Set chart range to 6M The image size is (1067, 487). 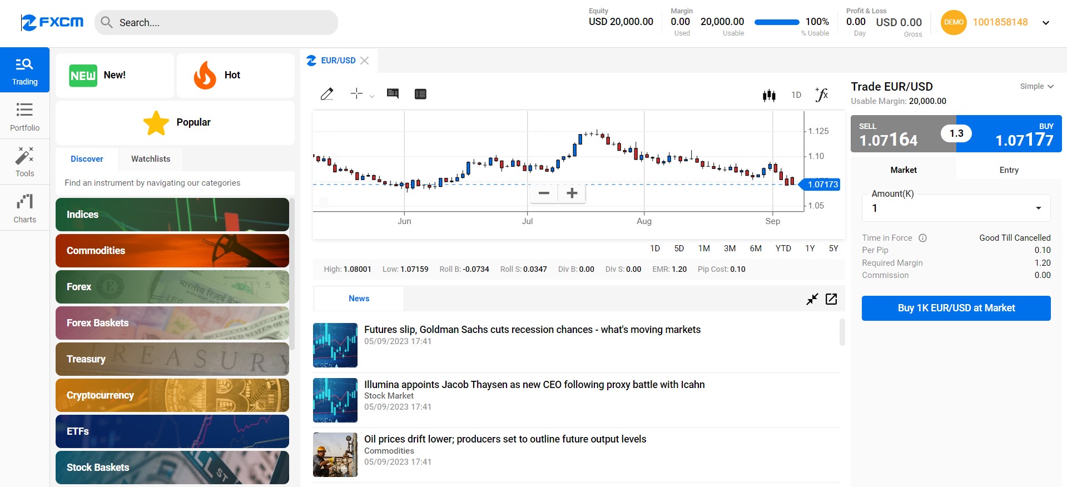click(755, 249)
